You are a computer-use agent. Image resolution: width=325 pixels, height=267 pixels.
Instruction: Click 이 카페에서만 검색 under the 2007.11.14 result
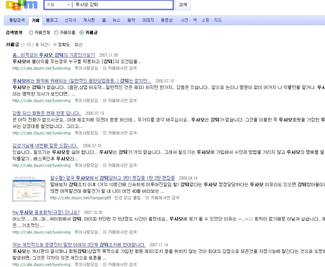(120, 265)
